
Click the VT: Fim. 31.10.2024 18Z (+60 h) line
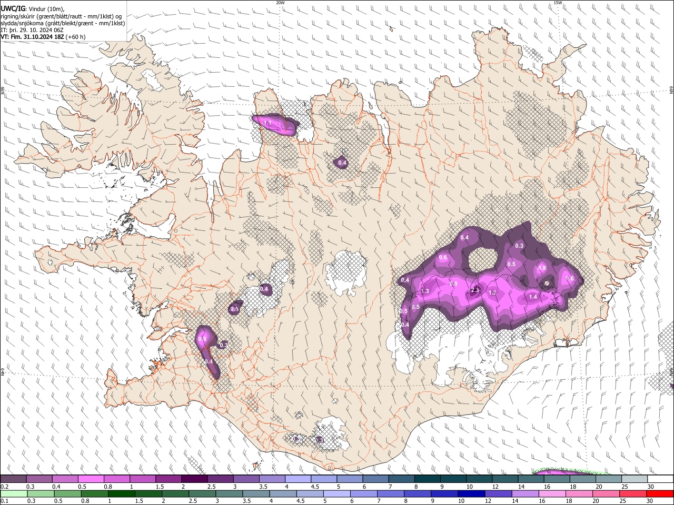point(43,37)
